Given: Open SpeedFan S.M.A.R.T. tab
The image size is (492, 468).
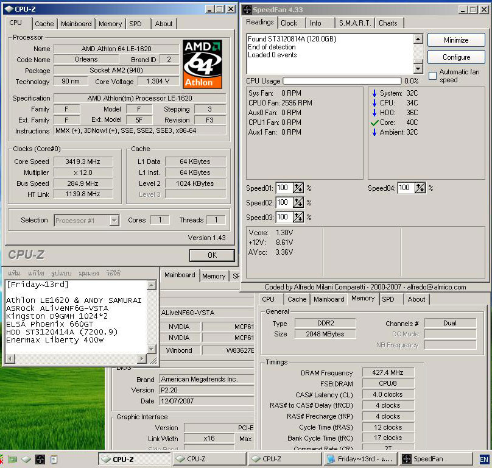Looking at the screenshot, I should [355, 23].
